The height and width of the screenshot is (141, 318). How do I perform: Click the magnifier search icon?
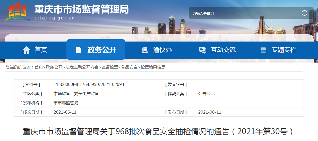click(x=305, y=13)
